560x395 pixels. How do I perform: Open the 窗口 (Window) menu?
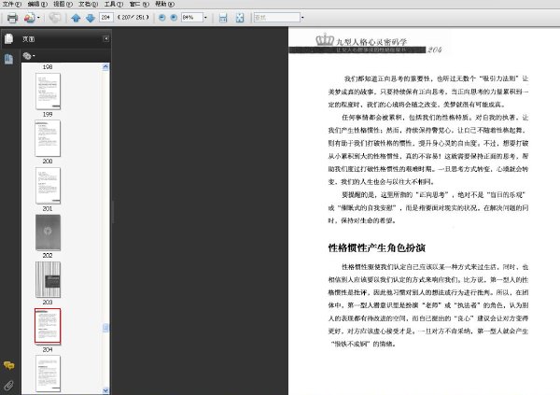(139, 4)
